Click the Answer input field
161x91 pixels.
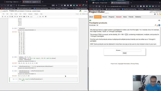131,51
